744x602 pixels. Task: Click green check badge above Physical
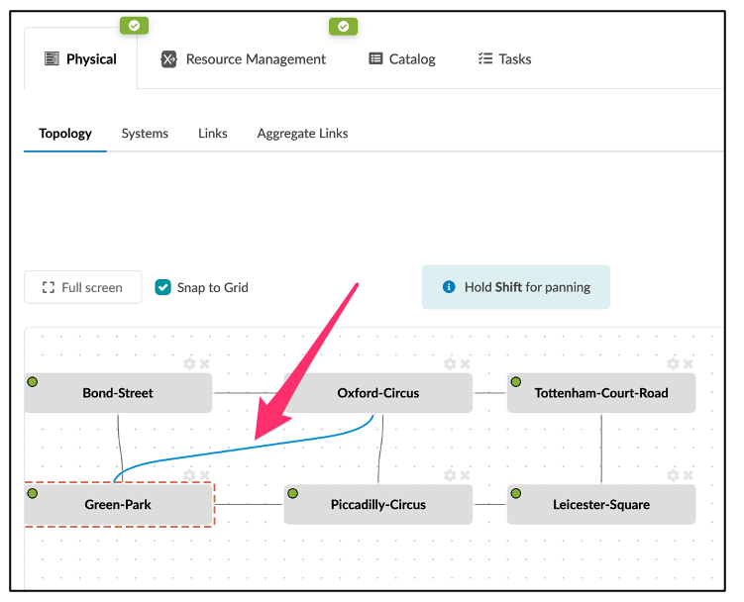(x=134, y=26)
